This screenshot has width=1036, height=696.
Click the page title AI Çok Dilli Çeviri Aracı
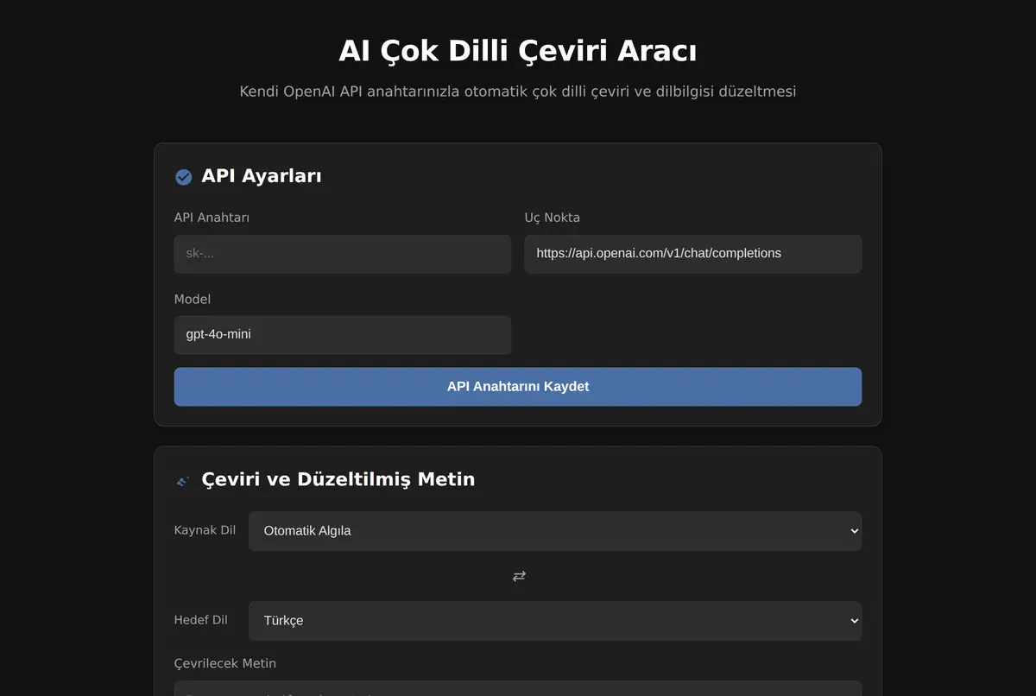coord(518,51)
